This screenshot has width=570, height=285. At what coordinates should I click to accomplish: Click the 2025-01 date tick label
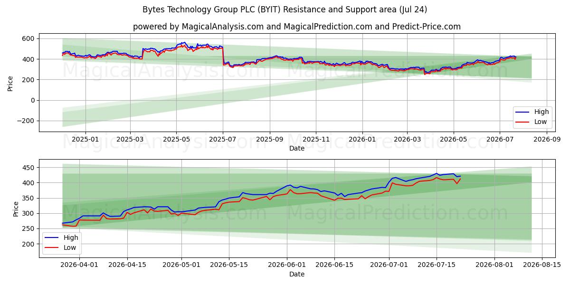click(x=85, y=139)
